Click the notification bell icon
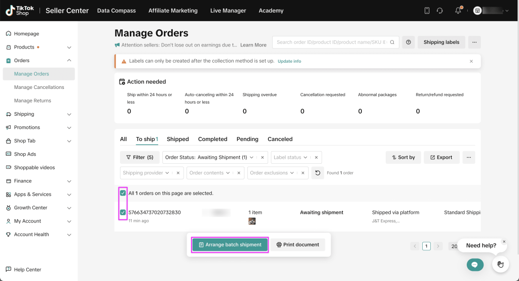 point(458,11)
